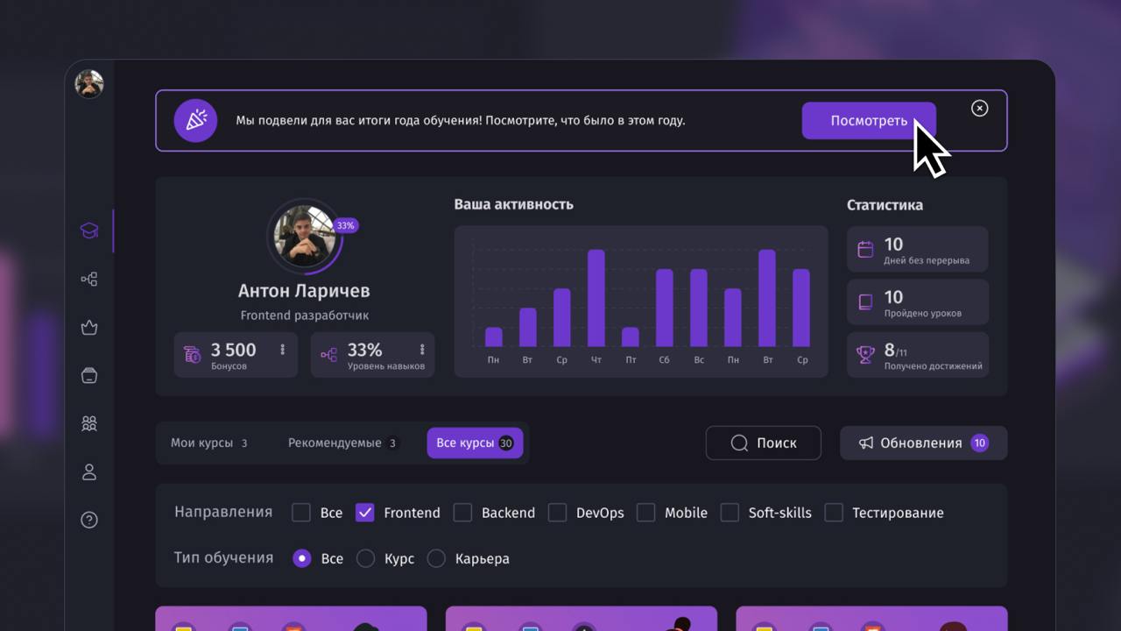Screen dimensions: 1121x631
Task: Select the Все курсы tab
Action: coord(476,443)
